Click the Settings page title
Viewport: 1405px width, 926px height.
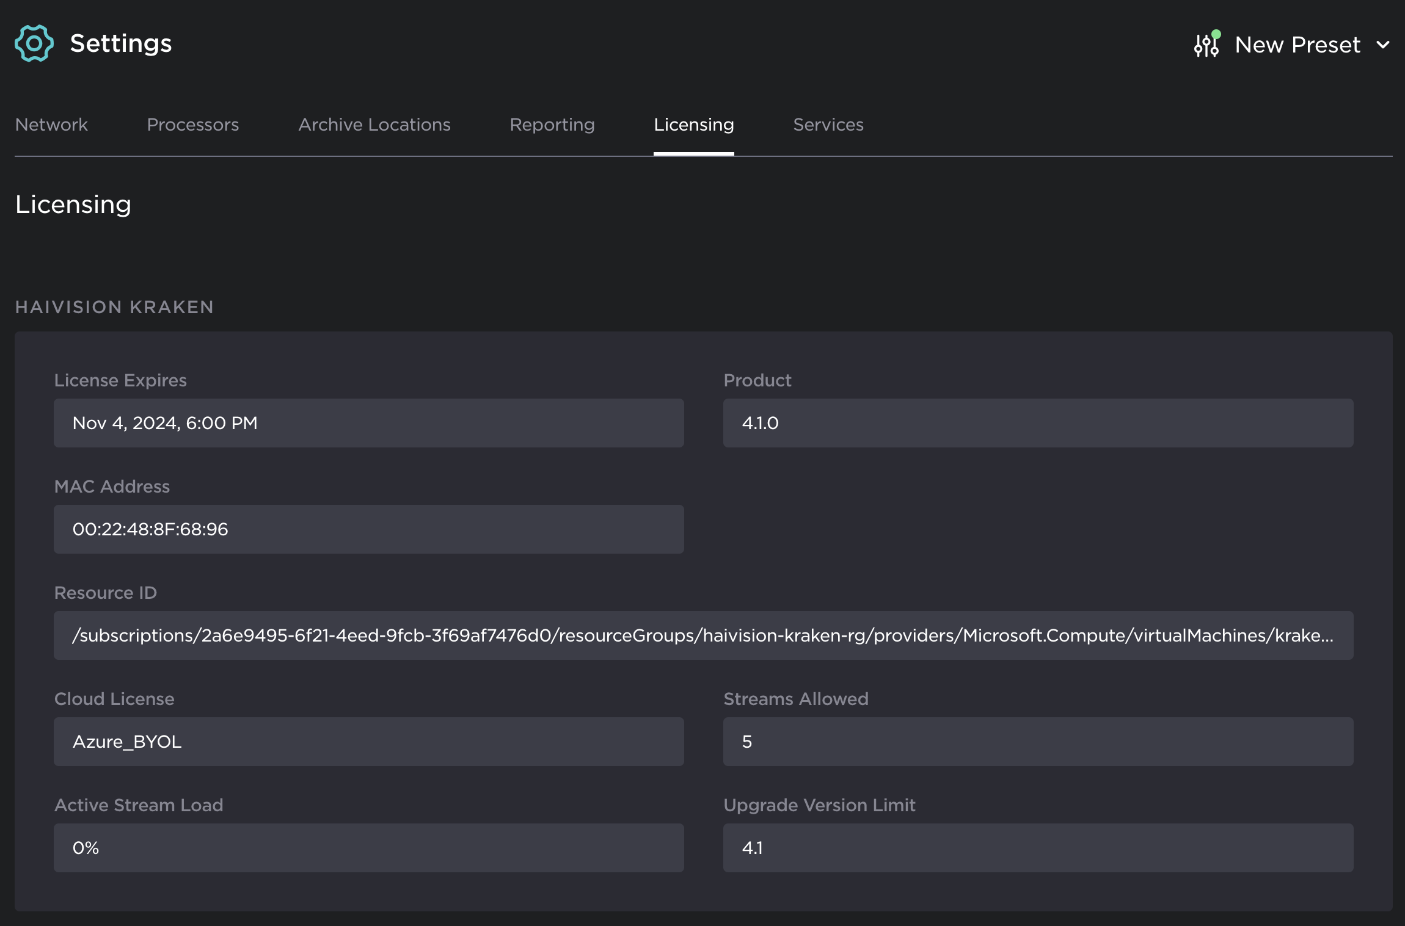click(x=121, y=43)
